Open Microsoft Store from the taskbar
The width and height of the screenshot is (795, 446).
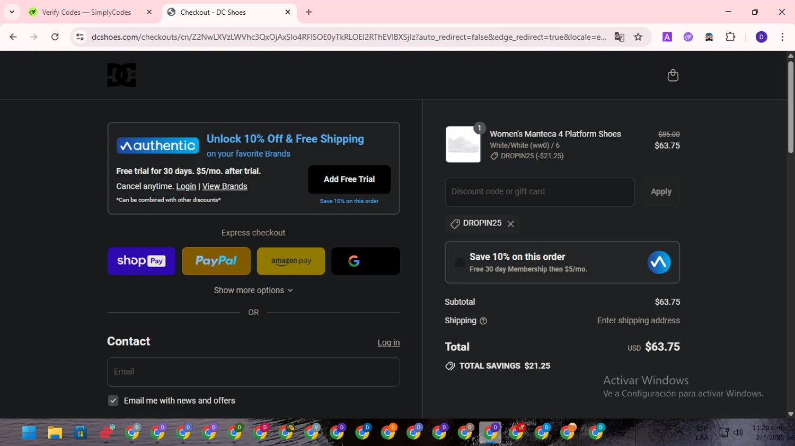click(80, 432)
